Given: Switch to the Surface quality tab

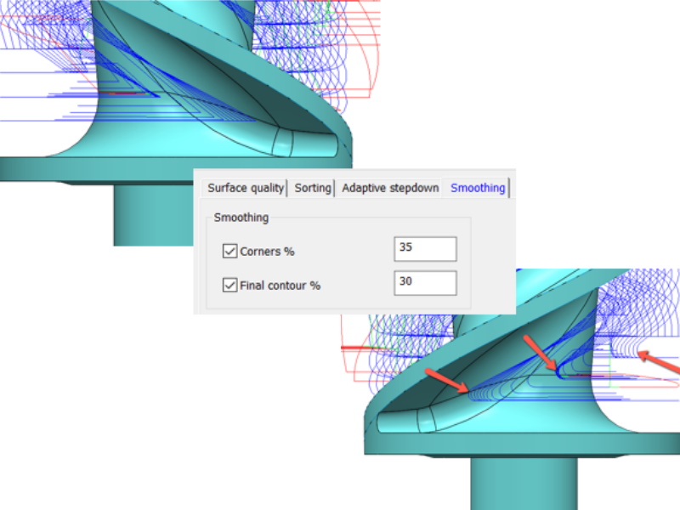Looking at the screenshot, I should click(x=247, y=188).
